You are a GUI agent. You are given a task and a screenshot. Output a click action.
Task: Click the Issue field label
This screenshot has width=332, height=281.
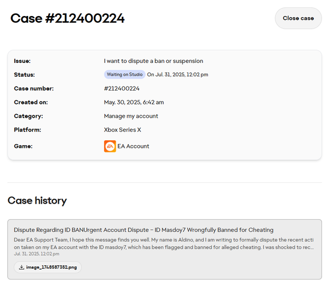point(22,61)
